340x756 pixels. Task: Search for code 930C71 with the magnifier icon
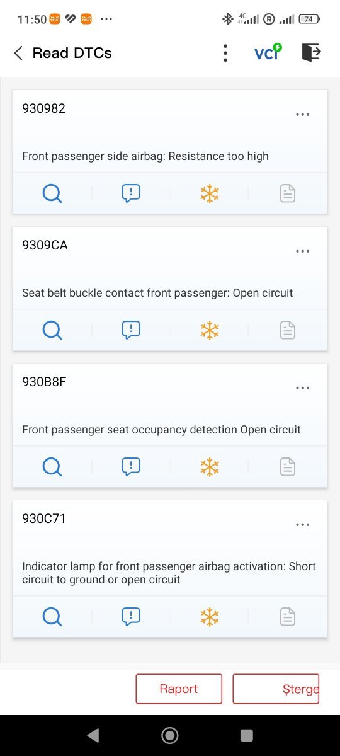(x=52, y=617)
